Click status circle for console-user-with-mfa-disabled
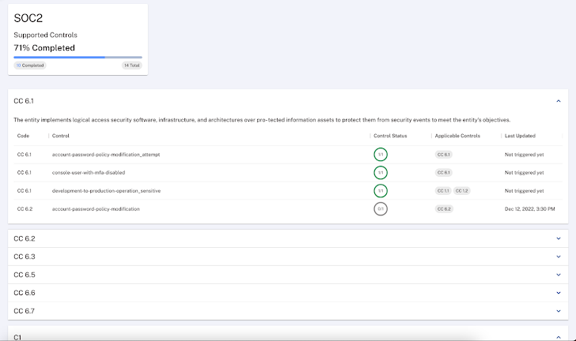This screenshot has height=341, width=576. coord(381,172)
